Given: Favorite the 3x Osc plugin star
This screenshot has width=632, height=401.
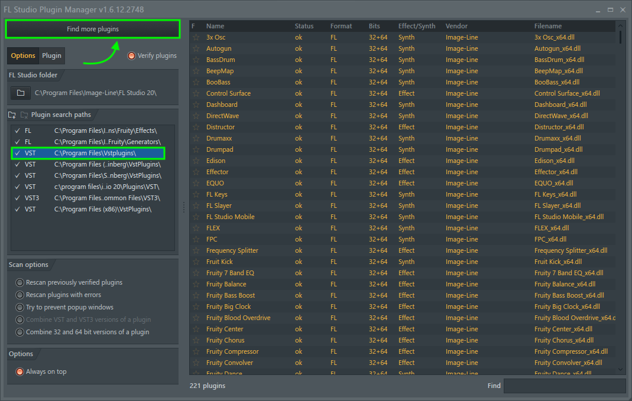Looking at the screenshot, I should tap(196, 37).
